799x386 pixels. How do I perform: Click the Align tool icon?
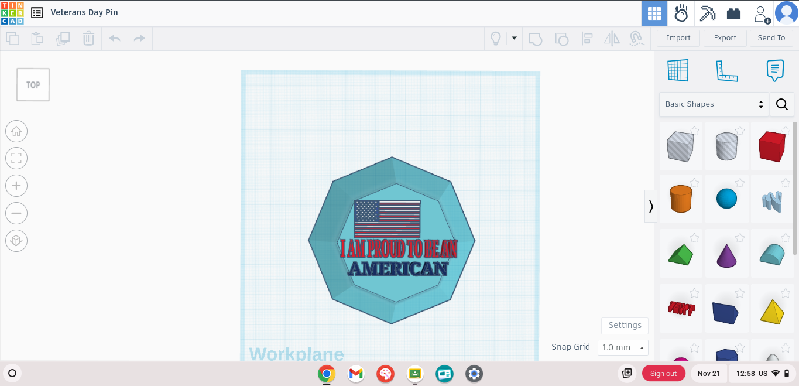(587, 39)
